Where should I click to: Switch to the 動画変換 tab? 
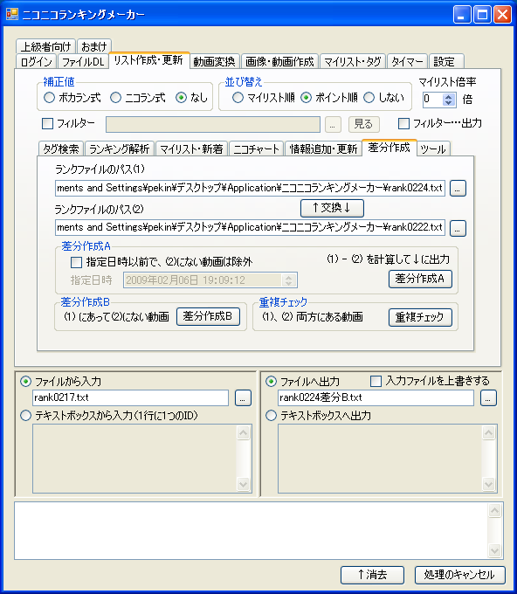(x=214, y=61)
